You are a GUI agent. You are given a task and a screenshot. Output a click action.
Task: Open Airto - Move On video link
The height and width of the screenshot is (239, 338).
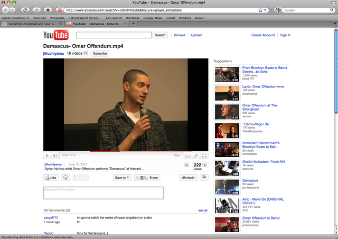coord(263,201)
